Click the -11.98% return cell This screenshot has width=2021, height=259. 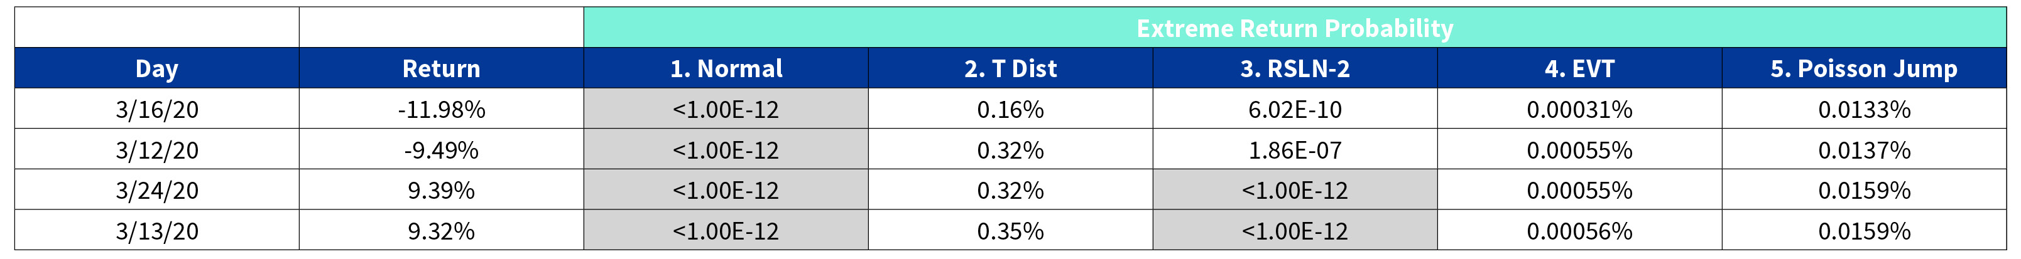click(441, 110)
